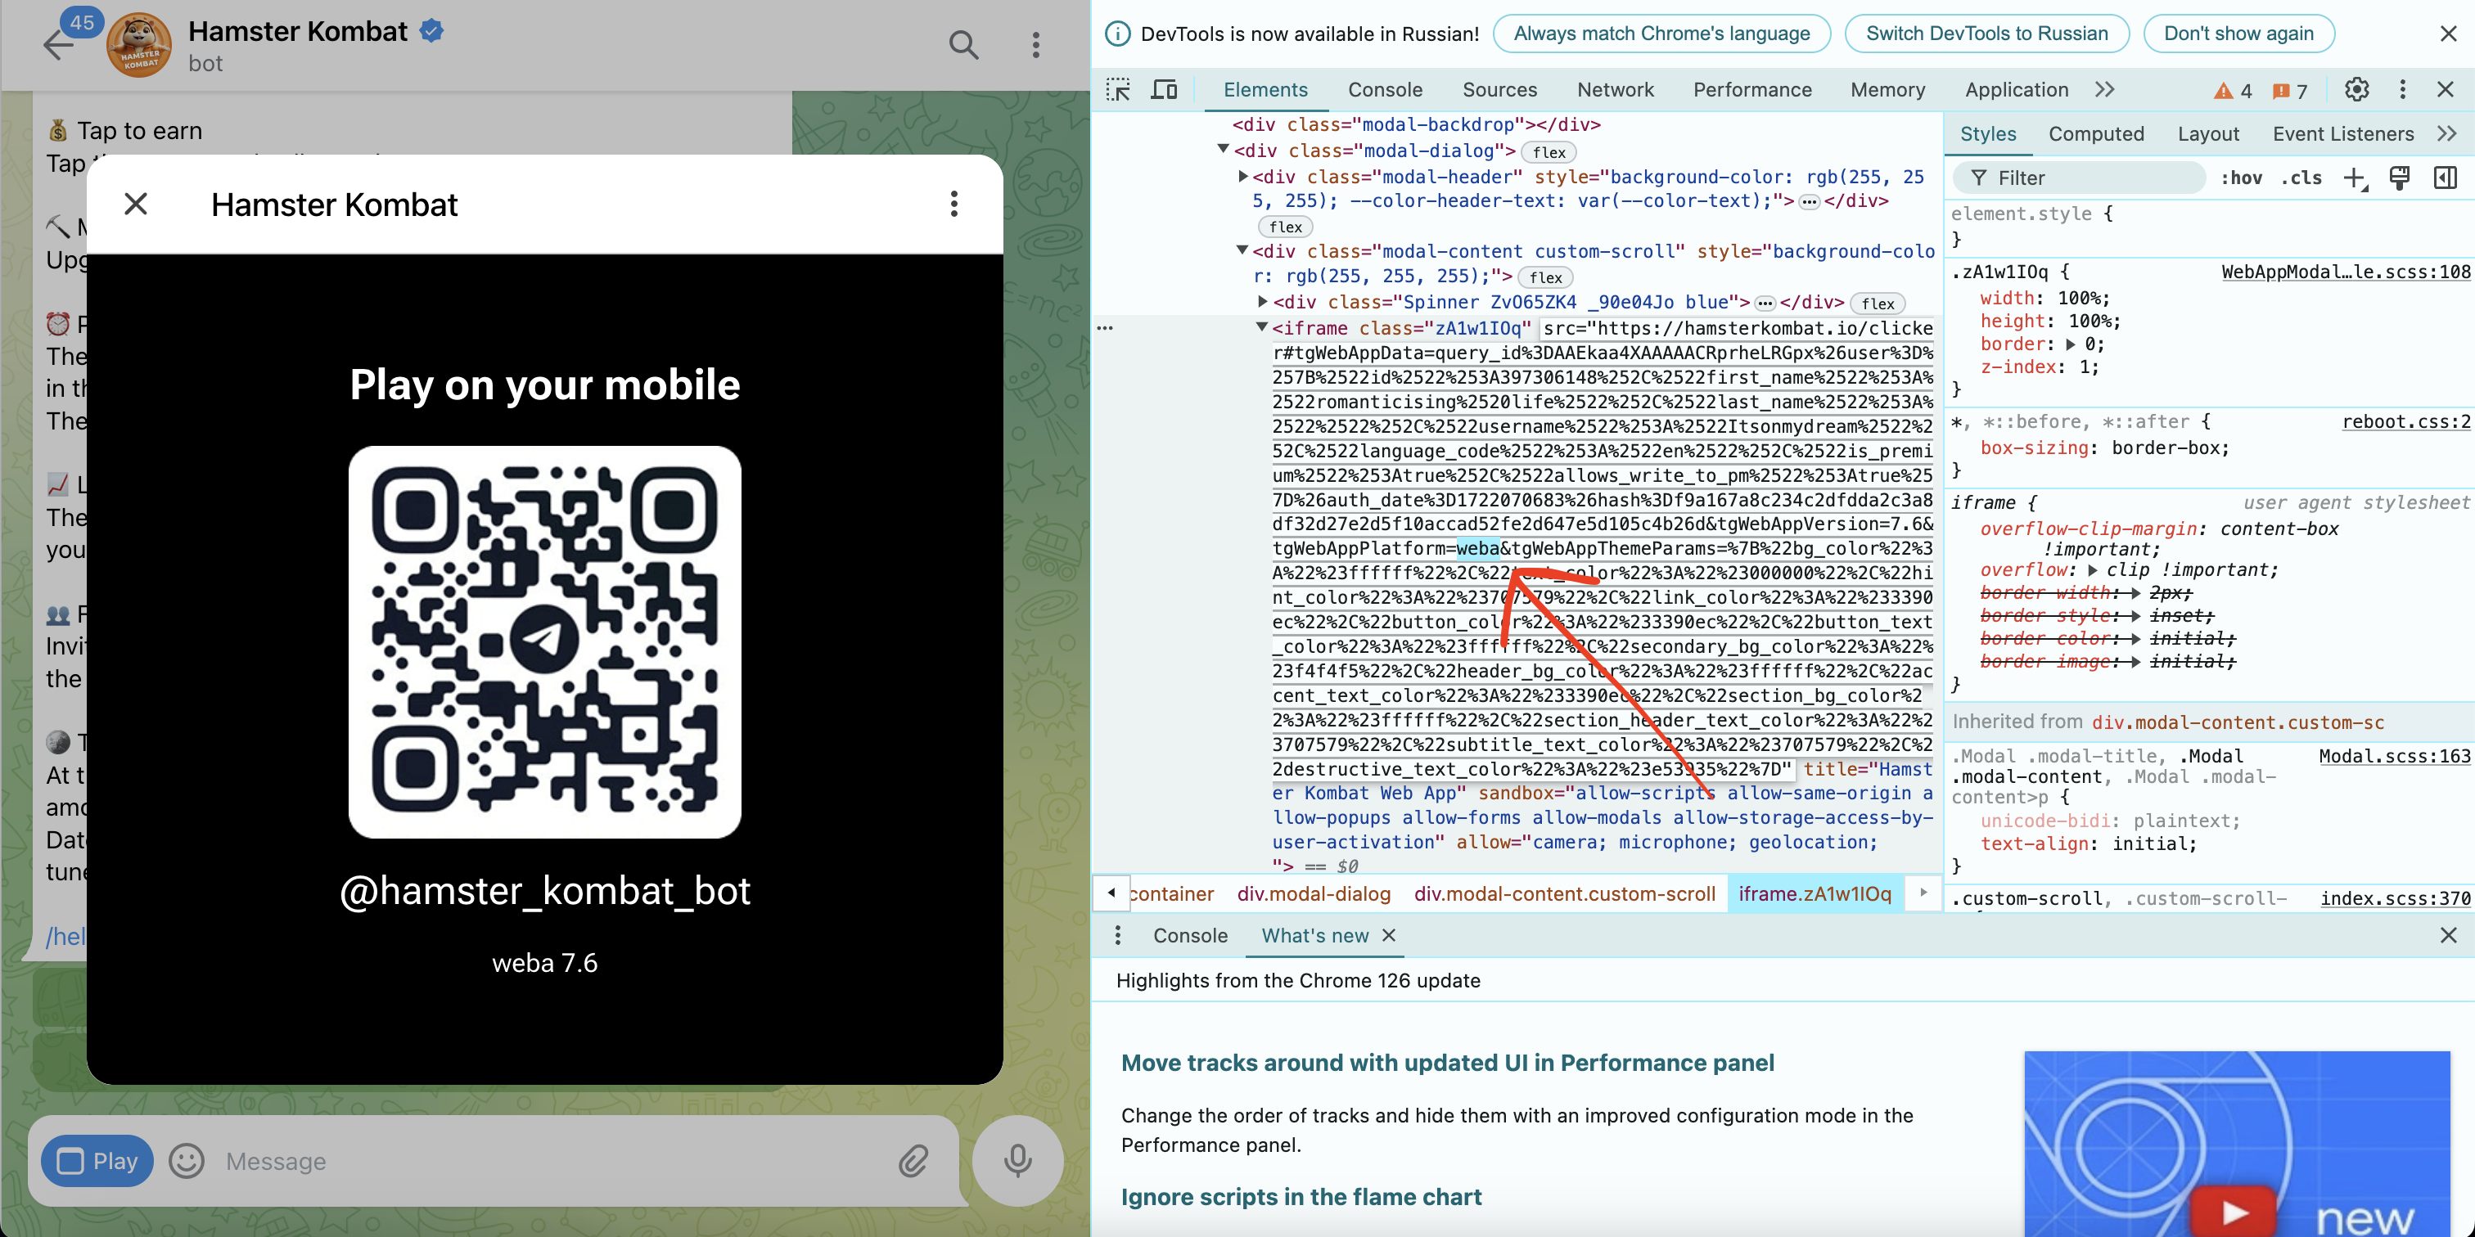The image size is (2475, 1237).
Task: Select the Application tab in DevTools
Action: tap(2016, 90)
